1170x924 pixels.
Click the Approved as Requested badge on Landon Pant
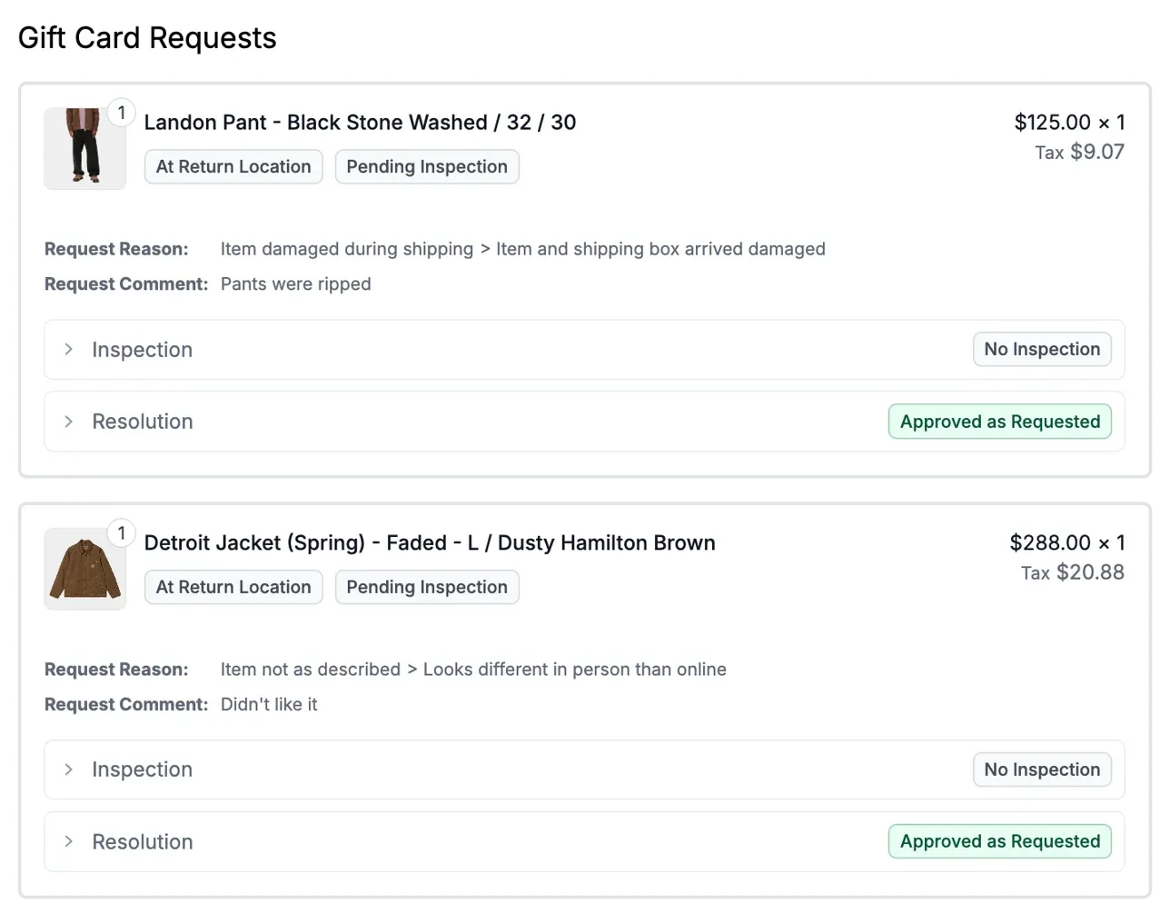click(x=999, y=421)
